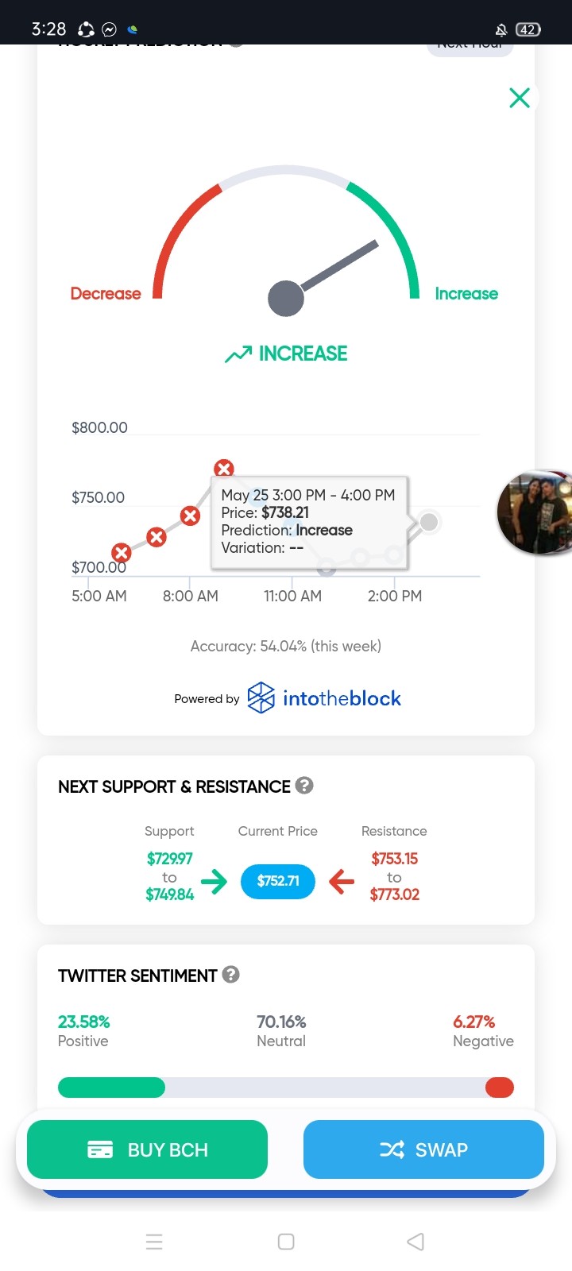This screenshot has height=1271, width=572.
Task: Select topmost red X chart point
Action: coord(224,469)
